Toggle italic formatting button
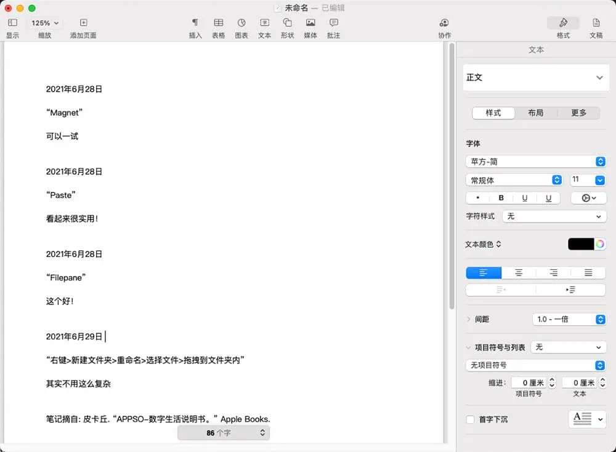The height and width of the screenshot is (452, 616). point(478,198)
